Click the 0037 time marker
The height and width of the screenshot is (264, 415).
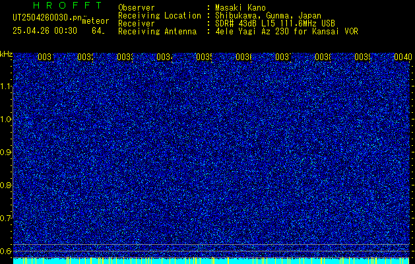click(x=283, y=57)
